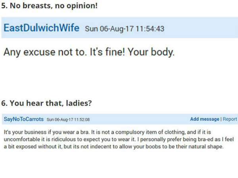This screenshot has width=238, height=178.
Task: Click the SayNoToCarrots post timestamp
Action: tap(68, 119)
